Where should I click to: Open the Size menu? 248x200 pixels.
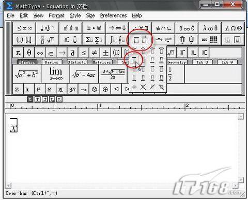point(90,15)
